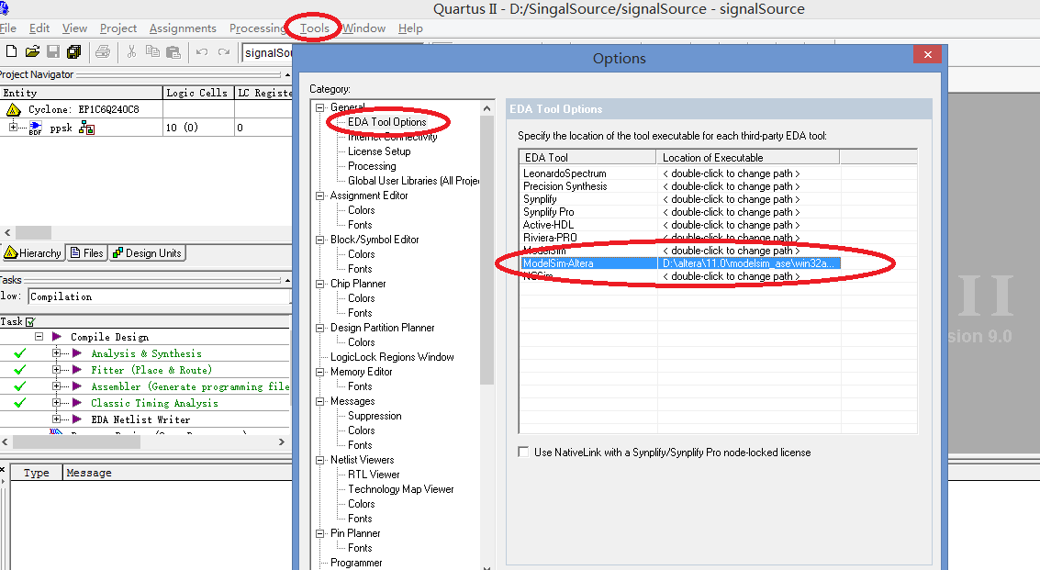Select Suppression under Messages

[375, 416]
